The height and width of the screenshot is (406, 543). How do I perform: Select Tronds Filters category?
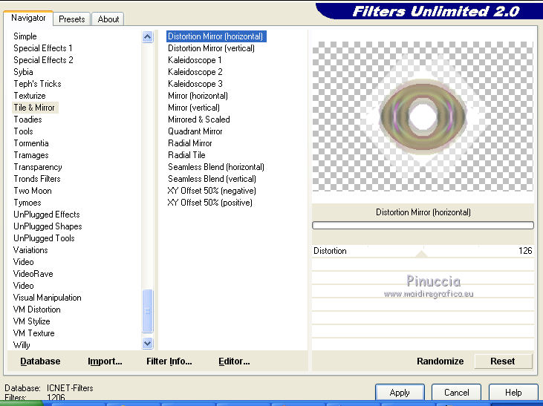pos(37,179)
